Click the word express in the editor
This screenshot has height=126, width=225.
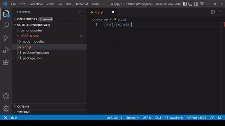point(122,24)
